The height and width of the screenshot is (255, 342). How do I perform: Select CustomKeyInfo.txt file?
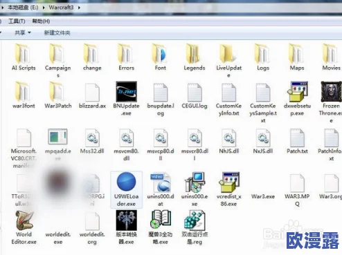pos(228,100)
